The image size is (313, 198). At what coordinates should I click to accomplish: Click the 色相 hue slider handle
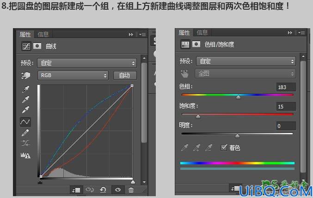(x=238, y=97)
